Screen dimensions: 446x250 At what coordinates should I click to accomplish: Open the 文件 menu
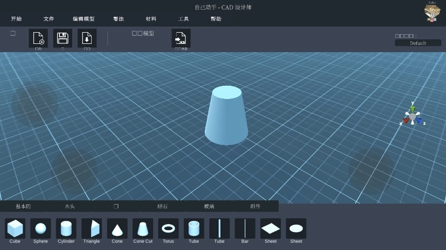pyautogui.click(x=49, y=19)
